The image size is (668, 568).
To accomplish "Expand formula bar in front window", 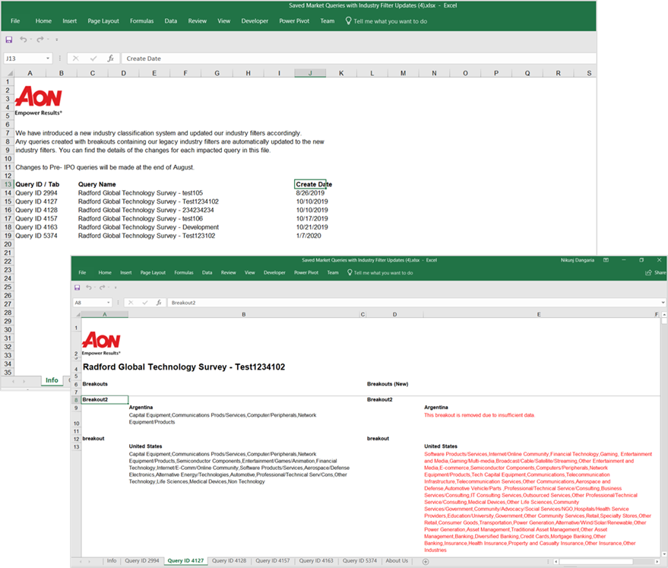I will click(663, 303).
